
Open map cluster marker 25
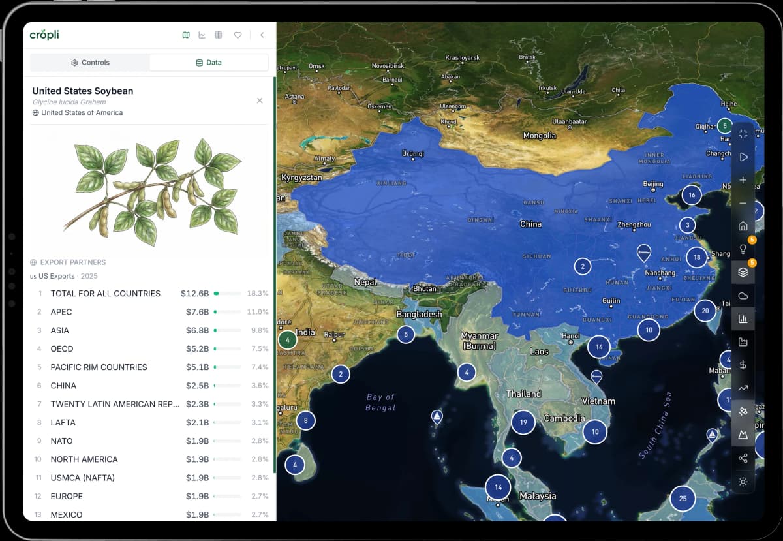click(683, 499)
